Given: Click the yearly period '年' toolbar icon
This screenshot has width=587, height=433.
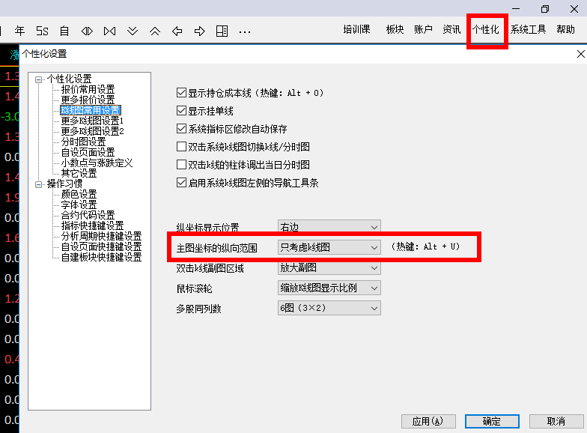Looking at the screenshot, I should tap(19, 31).
